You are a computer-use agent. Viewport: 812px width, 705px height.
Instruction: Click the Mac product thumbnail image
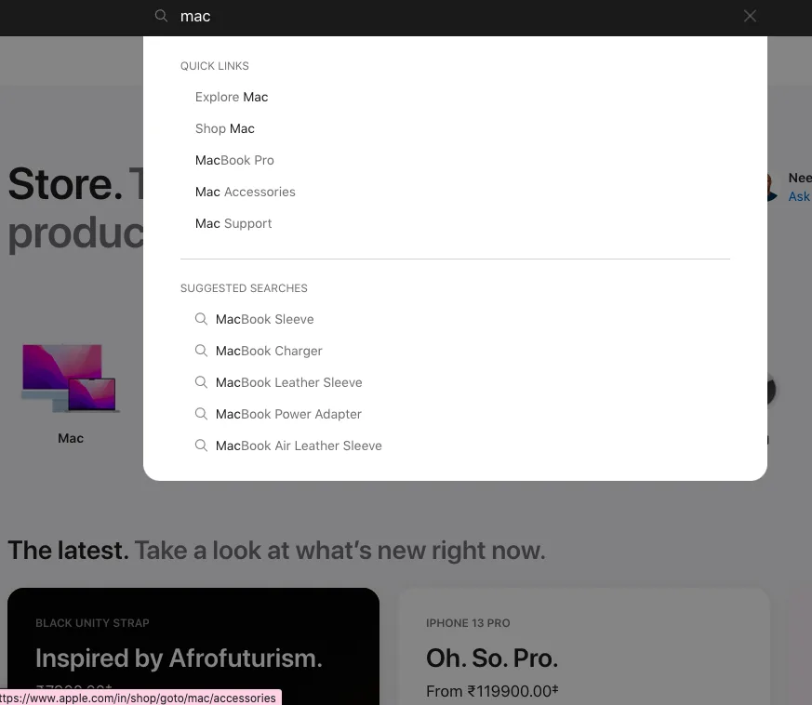[70, 379]
